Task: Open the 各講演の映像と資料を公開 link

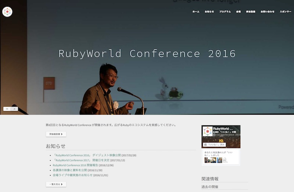Action: pyautogui.click(x=70, y=170)
